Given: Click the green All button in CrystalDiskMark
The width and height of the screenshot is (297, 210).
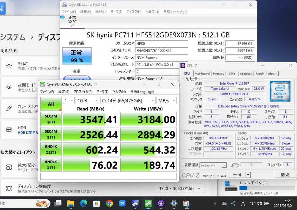Looking at the screenshot, I should click(x=51, y=104).
